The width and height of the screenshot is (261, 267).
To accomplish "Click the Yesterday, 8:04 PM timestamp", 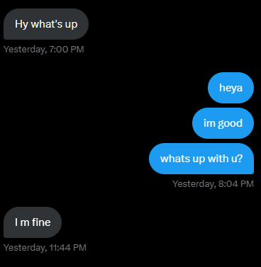I will 213,184.
